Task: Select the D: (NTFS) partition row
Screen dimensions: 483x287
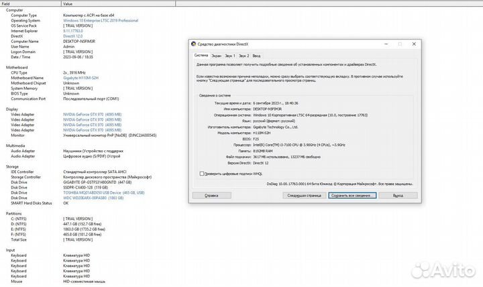Action: coord(56,224)
